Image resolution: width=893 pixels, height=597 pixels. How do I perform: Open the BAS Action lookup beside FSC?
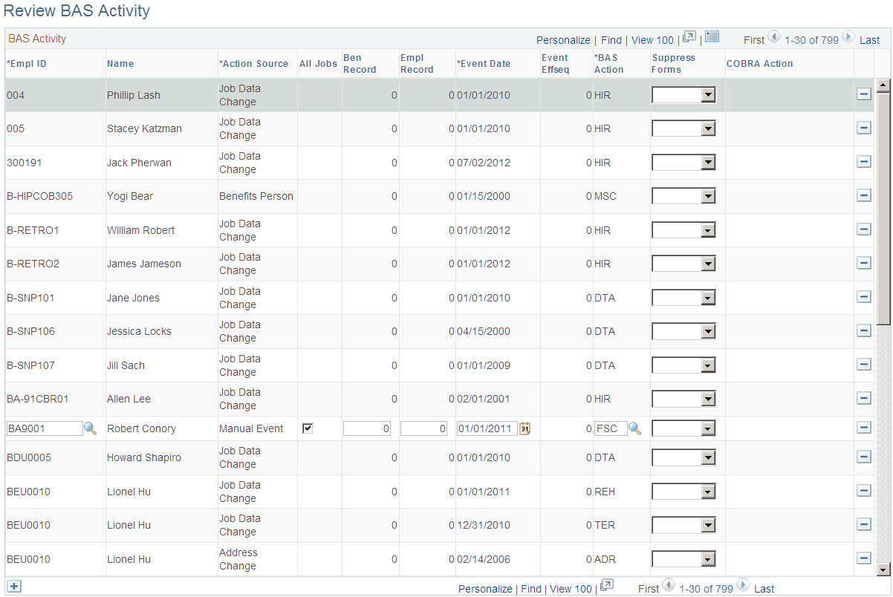click(x=635, y=428)
